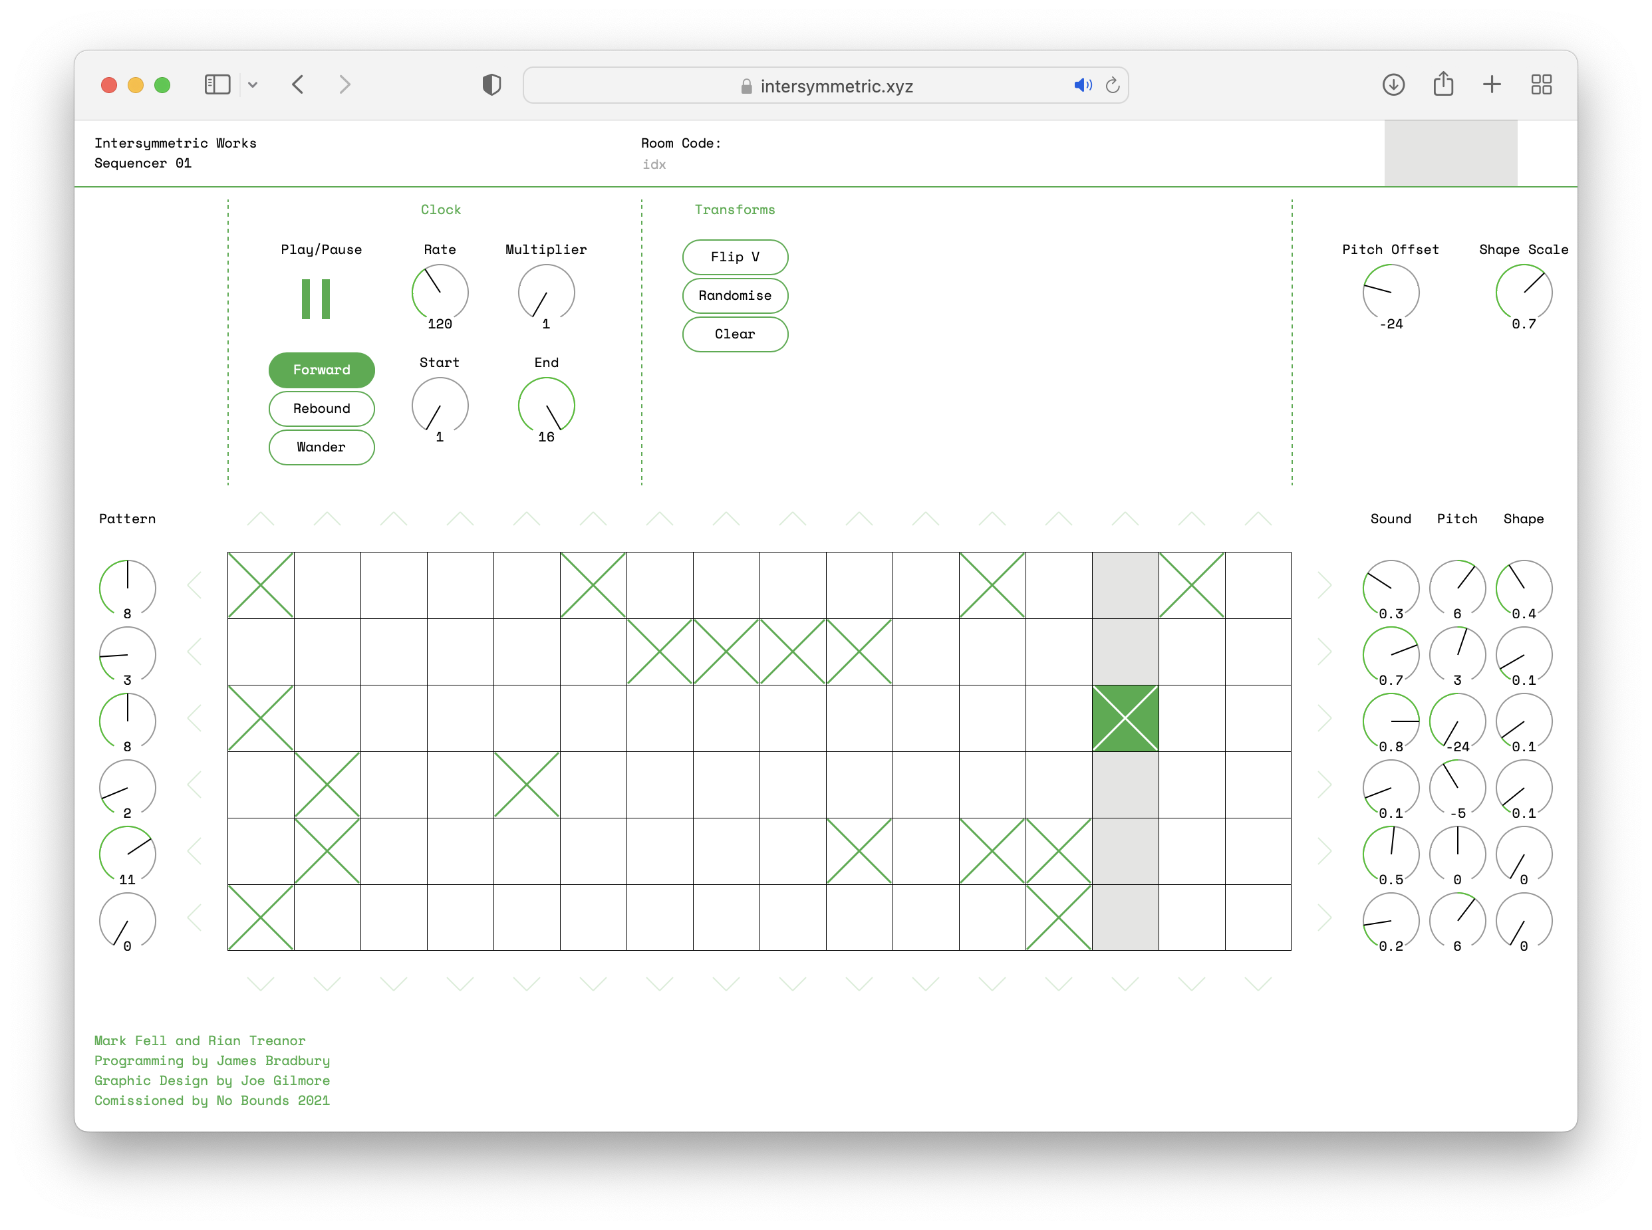Click the Safari sidebar toggle icon

point(217,85)
